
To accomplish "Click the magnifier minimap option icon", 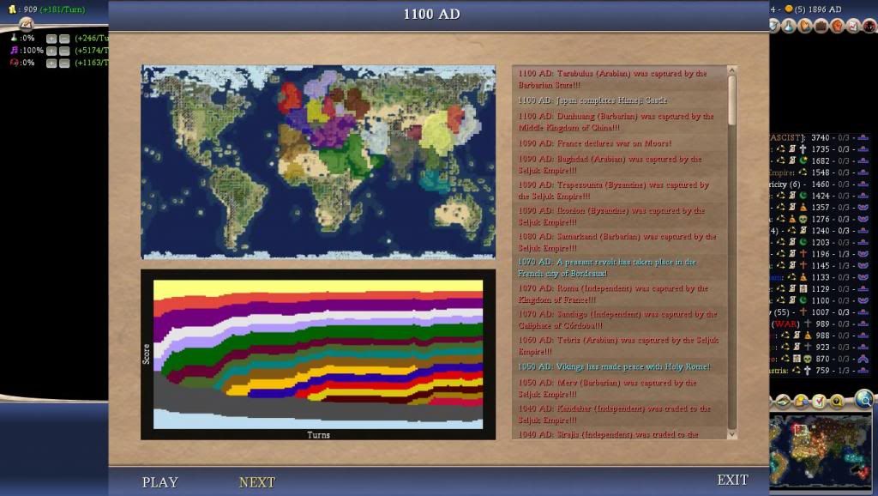I will 837,402.
